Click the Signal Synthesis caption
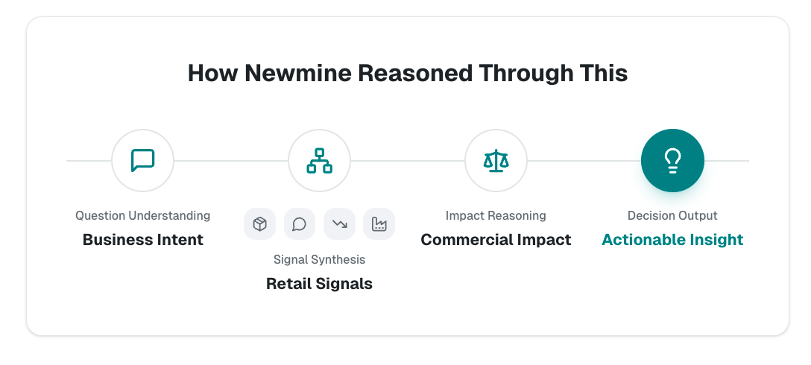The width and height of the screenshot is (811, 365). point(319,259)
